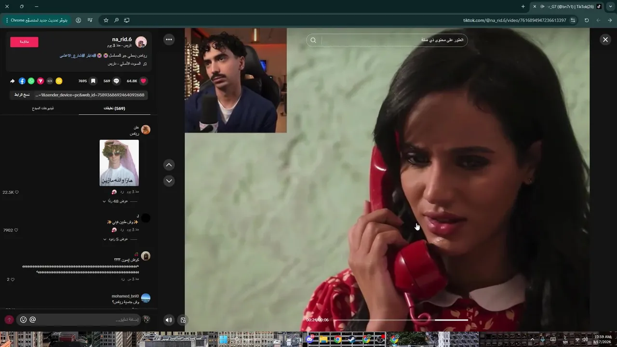Viewport: 617px width, 347px height.
Task: Bookmark this page with the Chrome star icon
Action: (x=106, y=20)
